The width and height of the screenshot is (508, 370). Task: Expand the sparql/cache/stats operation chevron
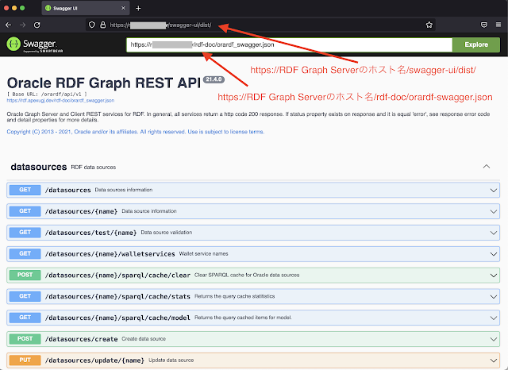point(494,296)
